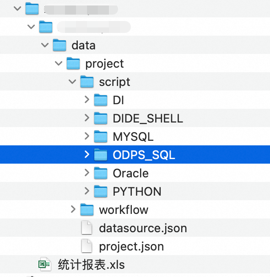Click the PYTHON folder icon
This screenshot has height=277, width=270.
pos(101,191)
